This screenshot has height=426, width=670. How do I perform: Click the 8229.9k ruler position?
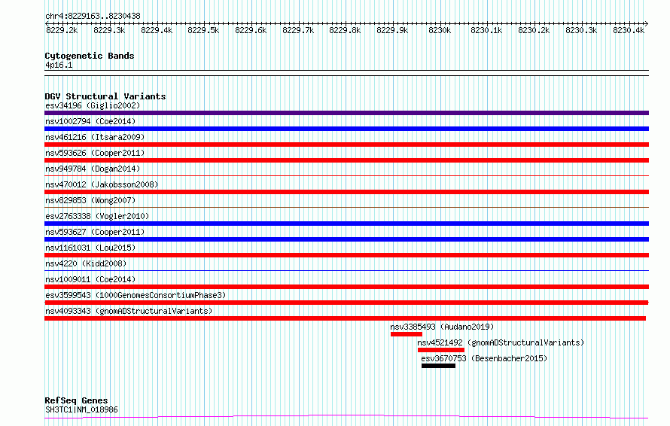pyautogui.click(x=392, y=30)
